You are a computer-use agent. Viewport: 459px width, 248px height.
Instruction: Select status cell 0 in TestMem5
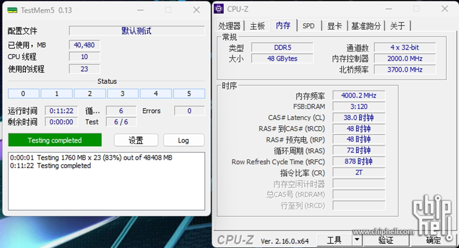(23, 94)
